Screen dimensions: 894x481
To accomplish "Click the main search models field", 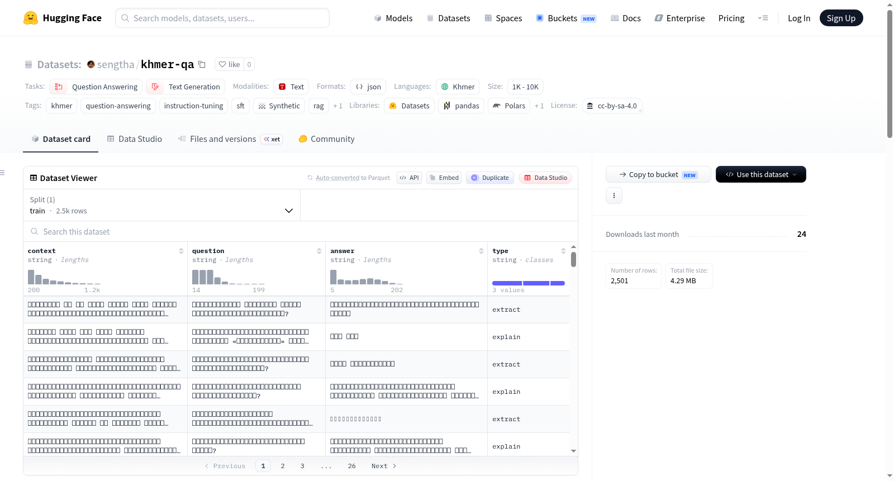I will [x=222, y=18].
